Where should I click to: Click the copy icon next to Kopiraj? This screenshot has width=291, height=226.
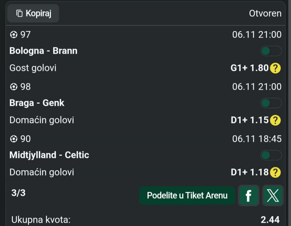20,14
